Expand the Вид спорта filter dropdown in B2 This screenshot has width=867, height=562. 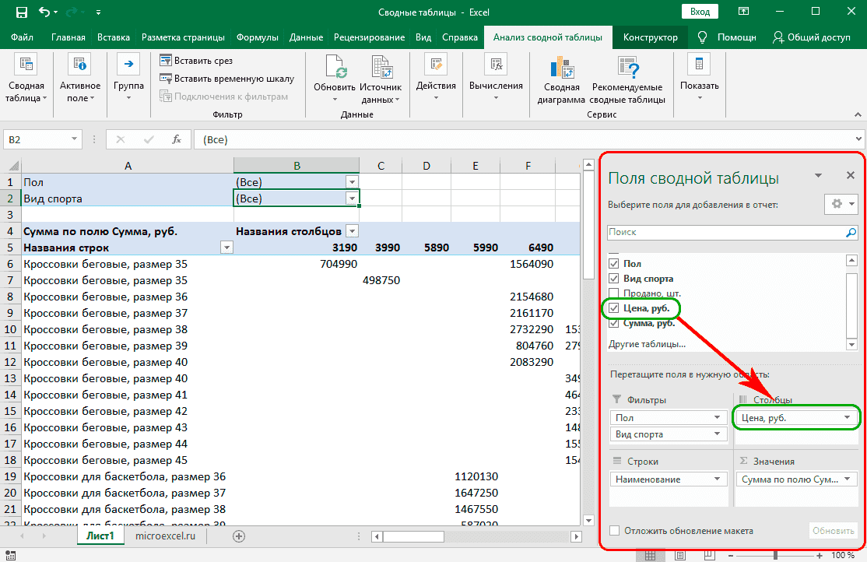click(352, 198)
